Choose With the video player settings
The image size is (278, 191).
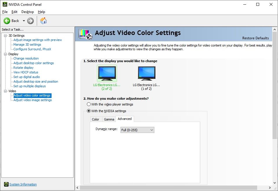pos(89,104)
